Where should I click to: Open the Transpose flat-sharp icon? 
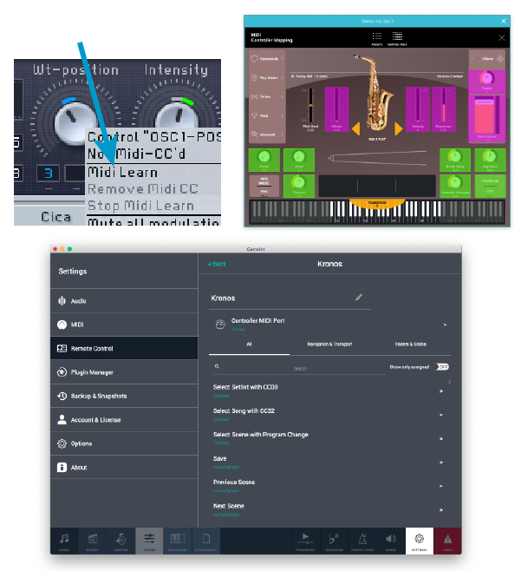pos(334,541)
